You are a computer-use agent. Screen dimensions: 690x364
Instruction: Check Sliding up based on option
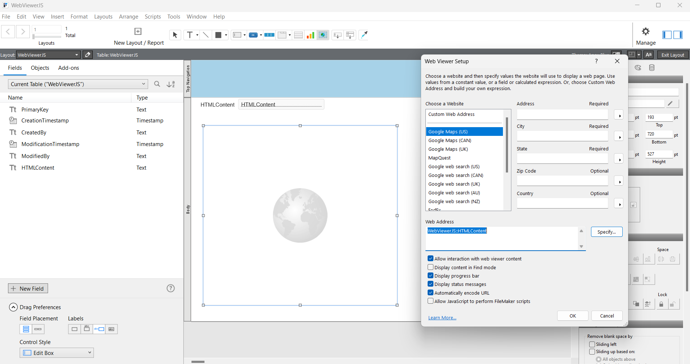pyautogui.click(x=592, y=352)
